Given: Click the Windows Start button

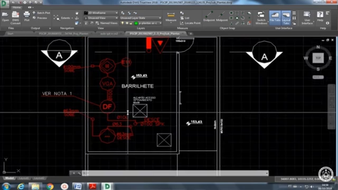Looking at the screenshot, I should [x=6, y=186].
